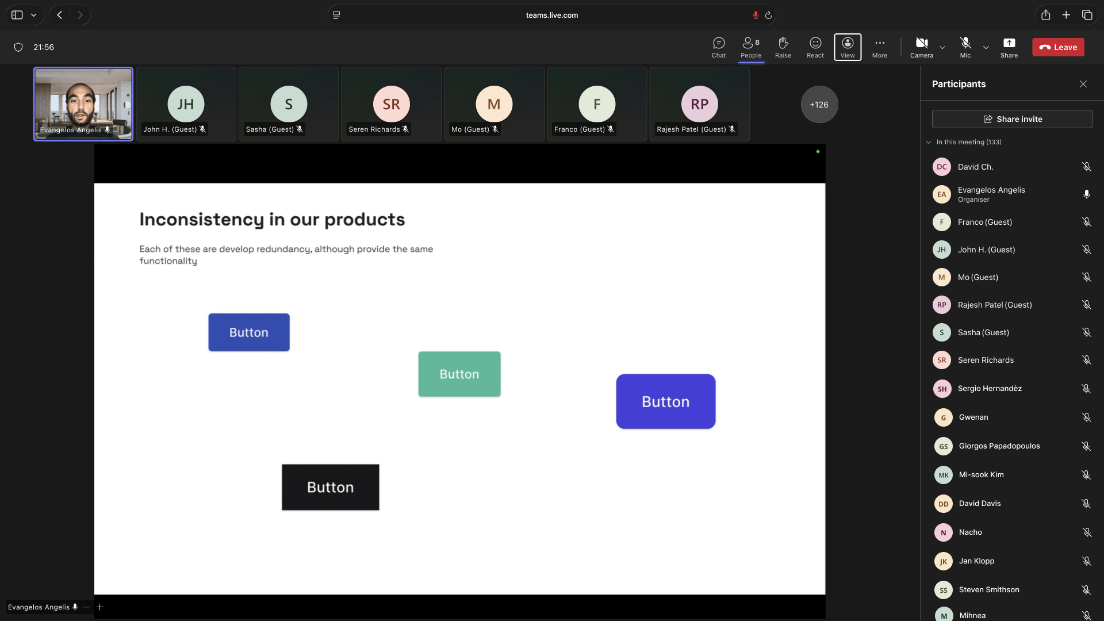Expand Mic options dropdown arrow

[986, 47]
